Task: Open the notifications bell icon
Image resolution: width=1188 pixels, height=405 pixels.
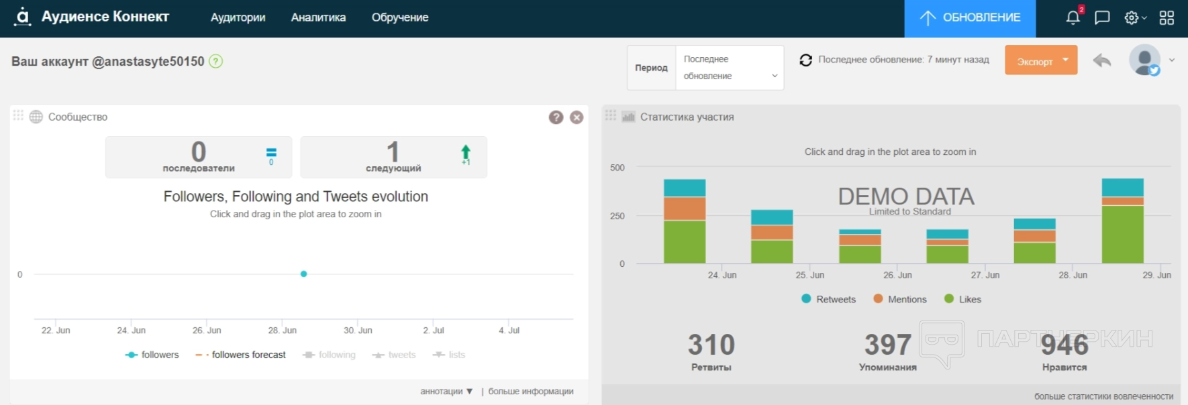Action: pyautogui.click(x=1073, y=18)
